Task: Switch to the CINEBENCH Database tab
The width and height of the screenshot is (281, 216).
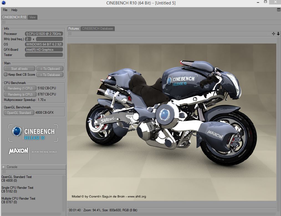Action: point(98,29)
